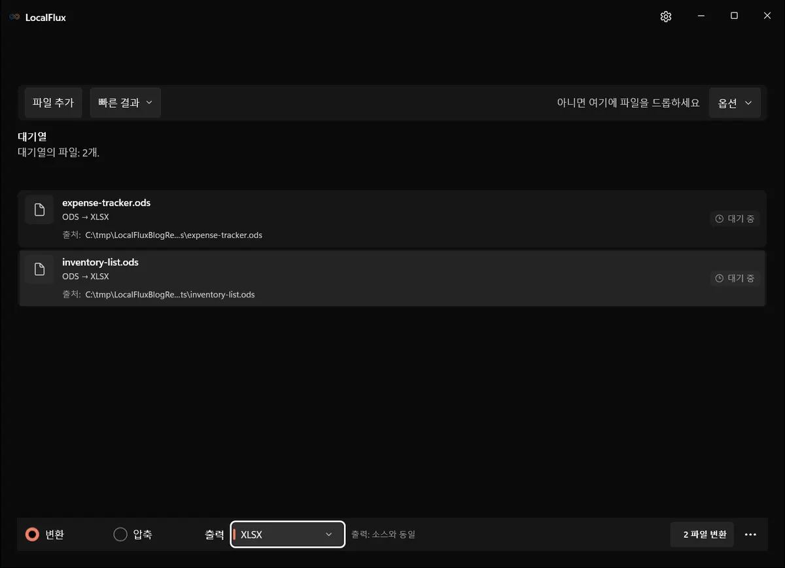The image size is (785, 568).
Task: Close the LocalFlux window
Action: (767, 16)
